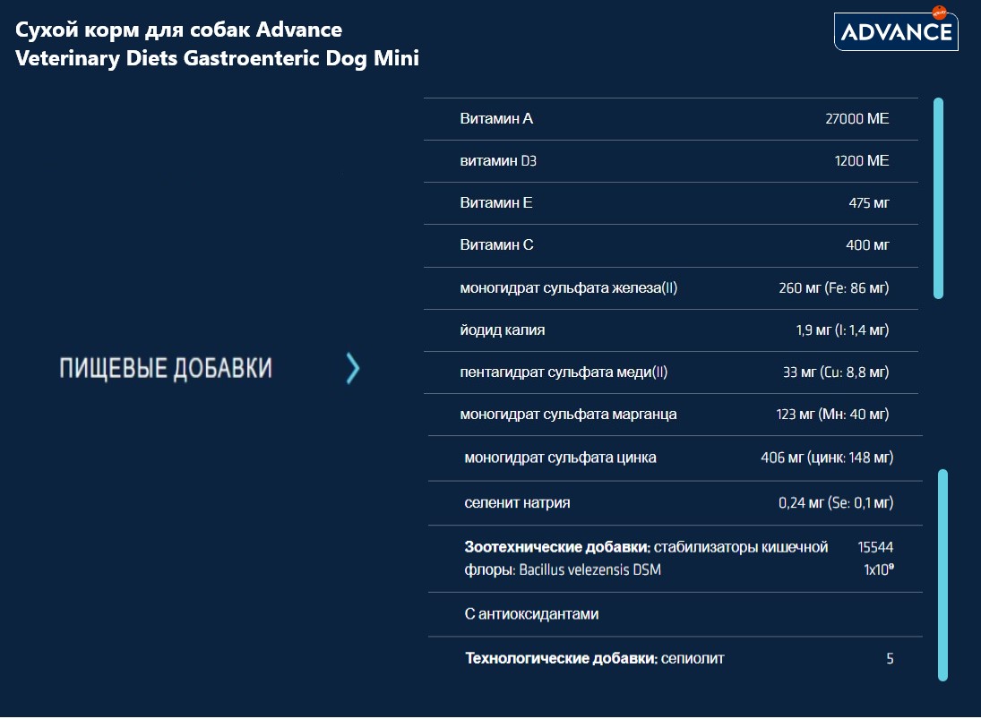Select the С антиоксидантами row
The image size is (981, 719).
[x=676, y=614]
